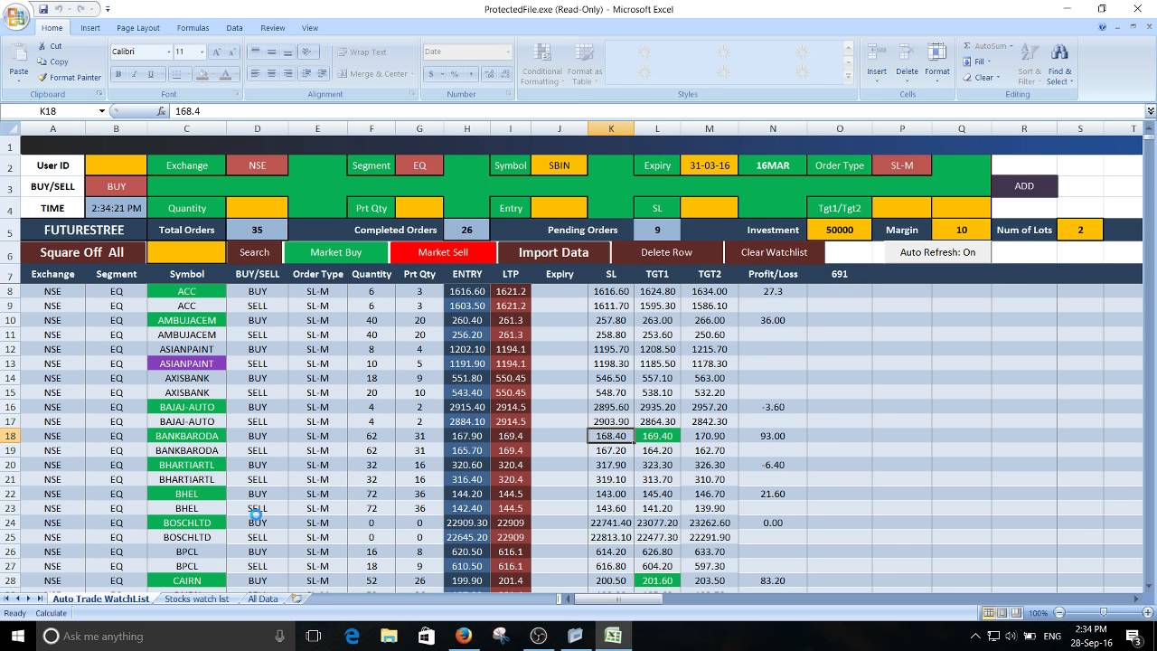This screenshot has height=651, width=1157.
Task: Toggle Wrap Text option
Action: 360,52
